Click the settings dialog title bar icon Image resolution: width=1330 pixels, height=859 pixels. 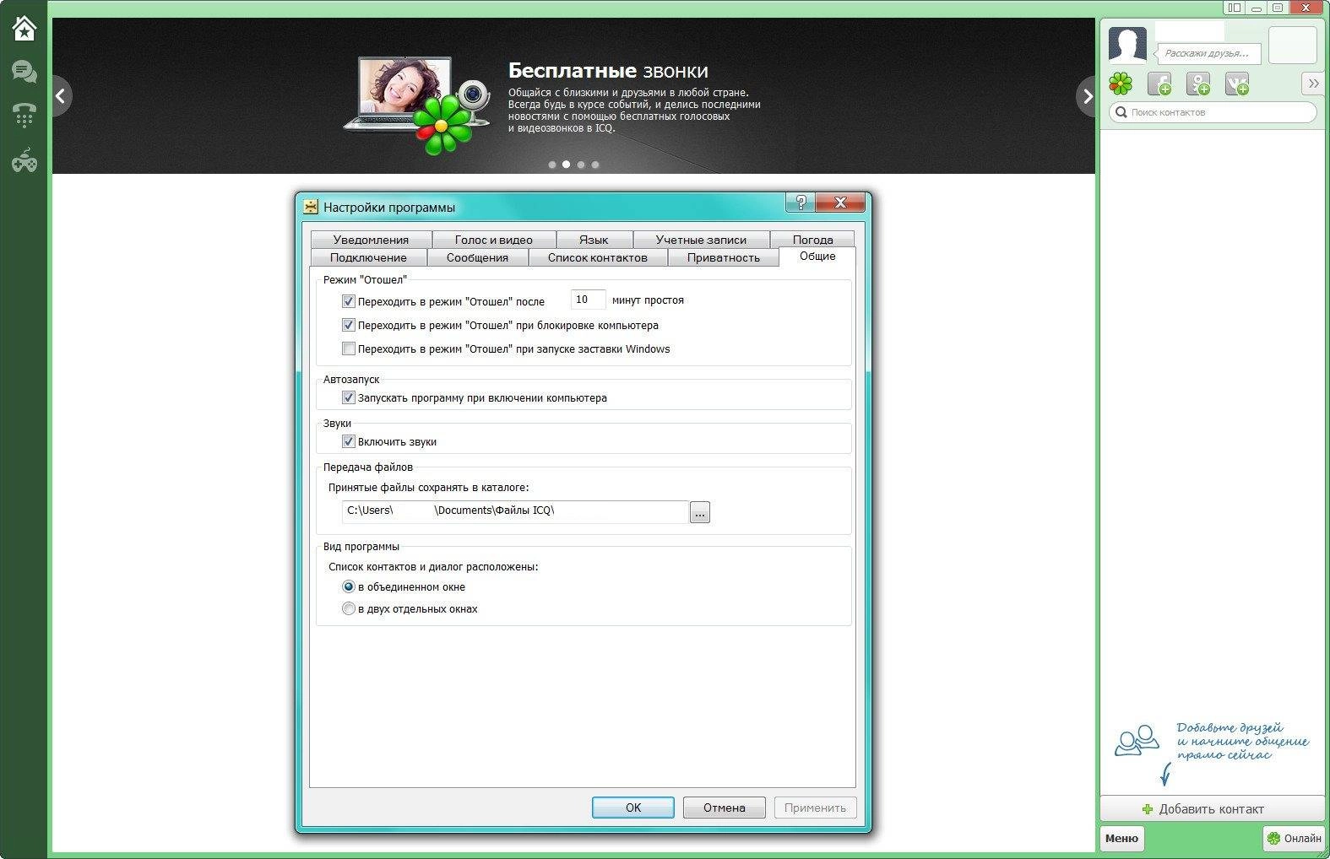[311, 207]
